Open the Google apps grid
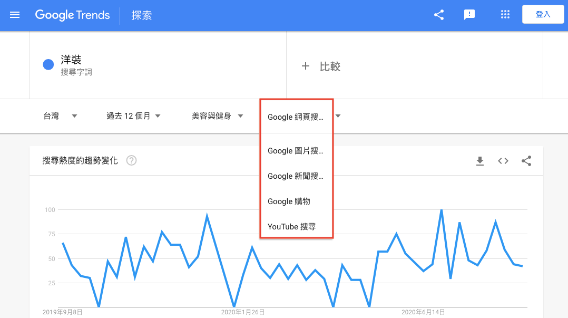 point(505,15)
